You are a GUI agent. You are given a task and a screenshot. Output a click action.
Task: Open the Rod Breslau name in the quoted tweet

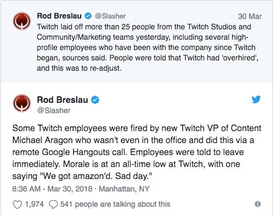(x=59, y=16)
